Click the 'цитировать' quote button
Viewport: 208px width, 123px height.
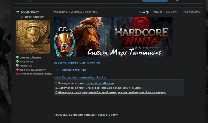[192, 12]
